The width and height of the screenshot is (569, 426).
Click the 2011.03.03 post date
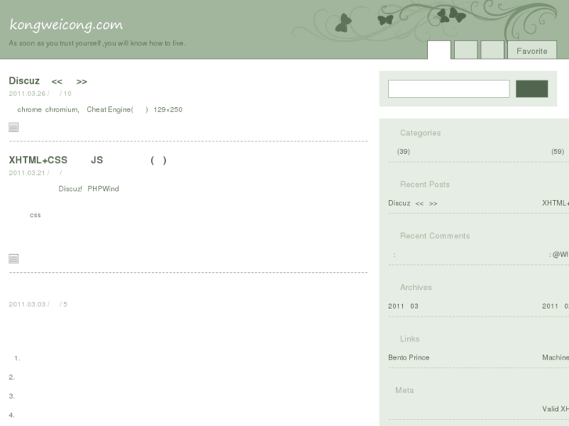[x=27, y=304]
